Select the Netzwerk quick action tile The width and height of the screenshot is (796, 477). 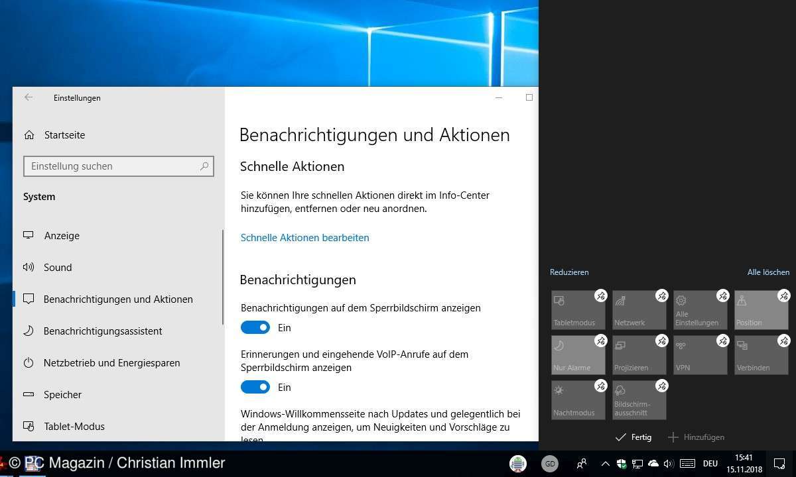coord(639,310)
